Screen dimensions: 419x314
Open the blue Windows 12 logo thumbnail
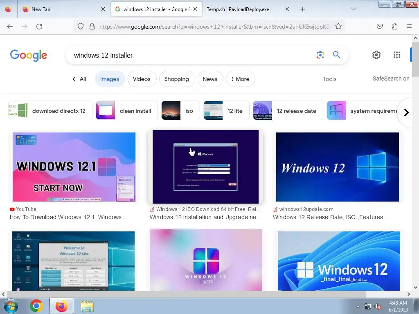click(338, 167)
